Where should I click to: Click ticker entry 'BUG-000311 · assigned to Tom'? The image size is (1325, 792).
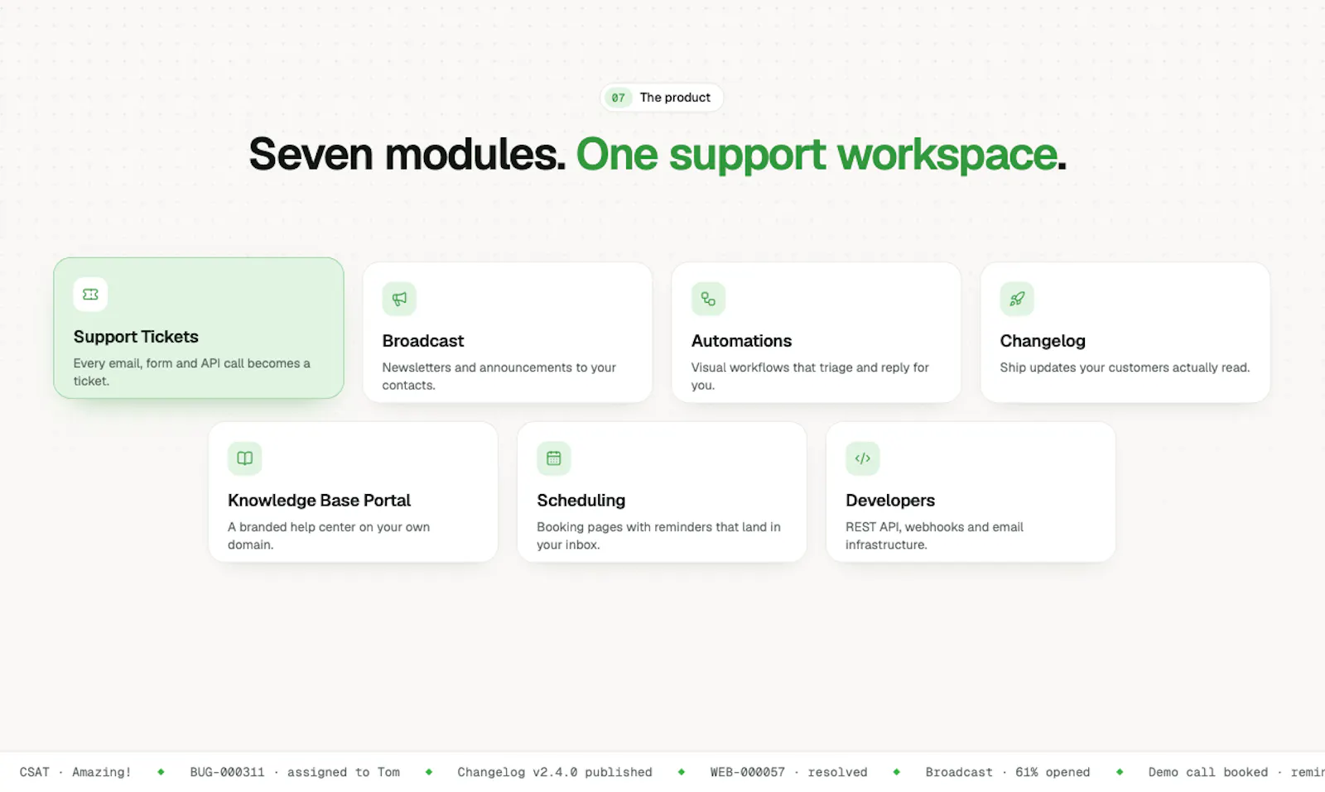click(x=295, y=772)
